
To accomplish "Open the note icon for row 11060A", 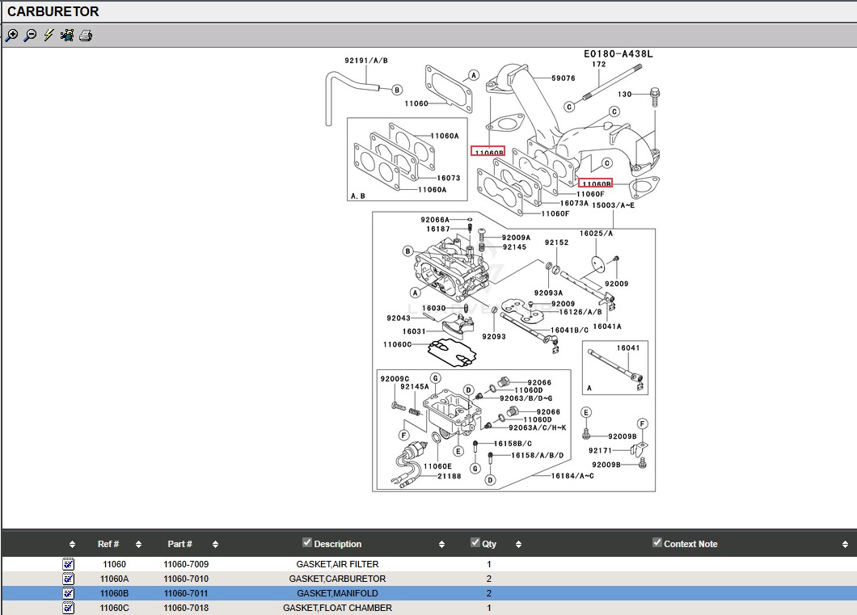I will [69, 579].
